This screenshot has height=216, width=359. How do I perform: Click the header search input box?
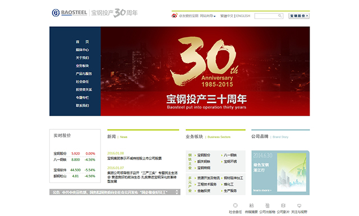pos(269,16)
